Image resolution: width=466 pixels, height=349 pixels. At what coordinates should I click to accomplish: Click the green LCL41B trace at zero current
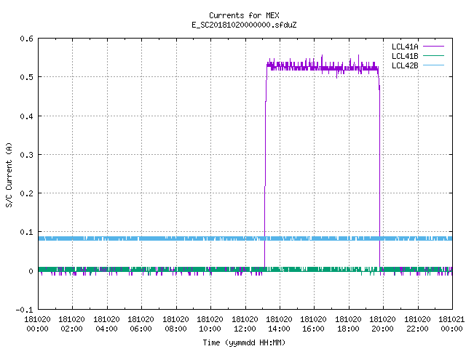coord(245,270)
